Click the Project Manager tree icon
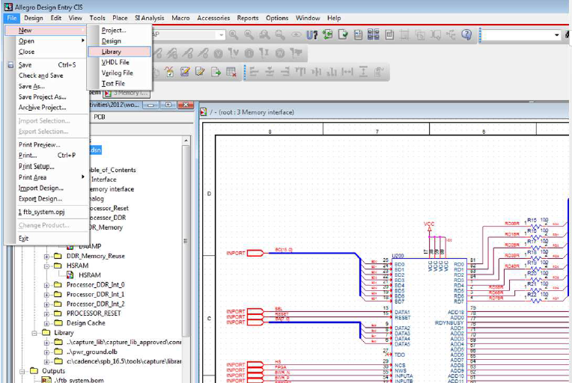This screenshot has height=383, width=572. (x=451, y=34)
